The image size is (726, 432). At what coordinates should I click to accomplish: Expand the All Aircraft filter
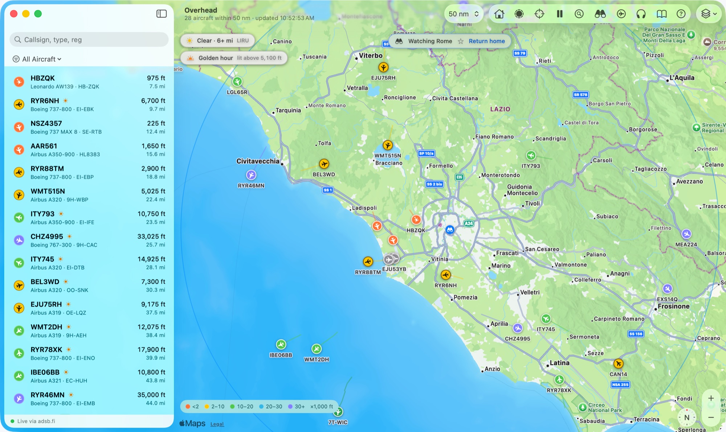pyautogui.click(x=37, y=59)
